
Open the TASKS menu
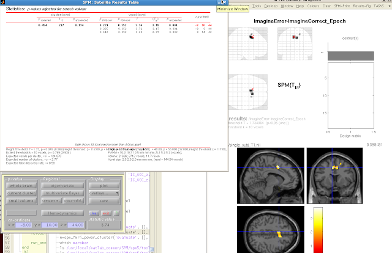click(x=379, y=6)
